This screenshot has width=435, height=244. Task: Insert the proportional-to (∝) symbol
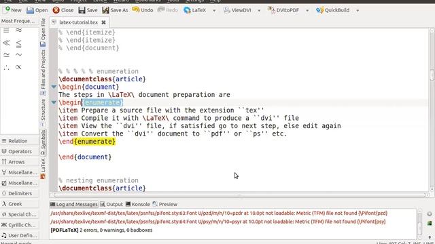(18, 67)
